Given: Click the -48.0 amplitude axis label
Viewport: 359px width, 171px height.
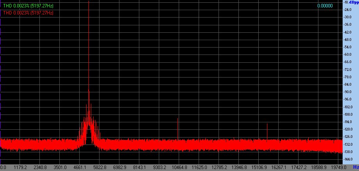Looking at the screenshot, I should pyautogui.click(x=348, y=40).
